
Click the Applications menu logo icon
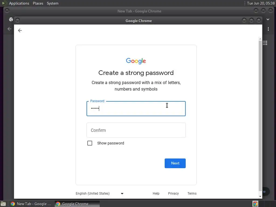(x=4, y=3)
